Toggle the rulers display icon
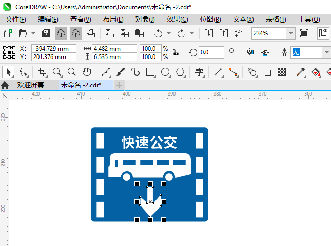Viewport: 331px width, 246px height. pos(323,33)
